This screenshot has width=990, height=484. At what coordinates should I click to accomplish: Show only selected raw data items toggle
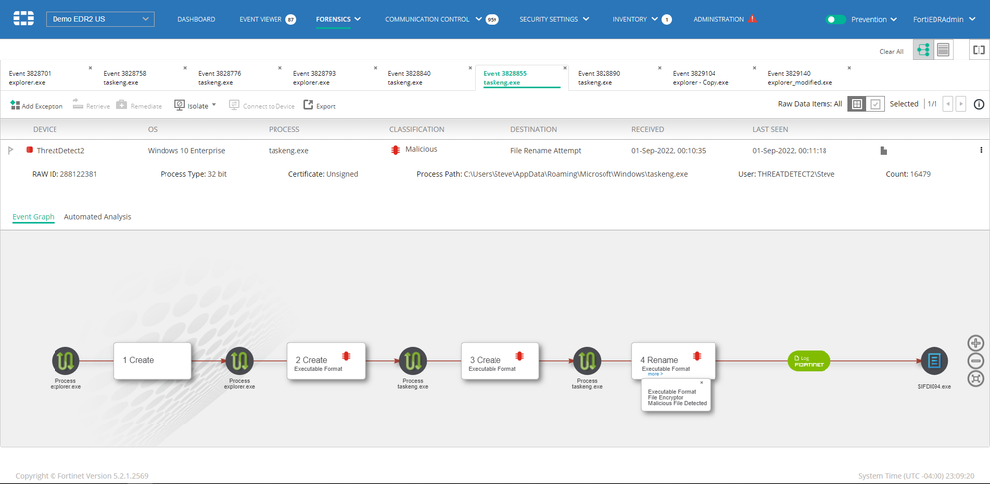click(874, 104)
